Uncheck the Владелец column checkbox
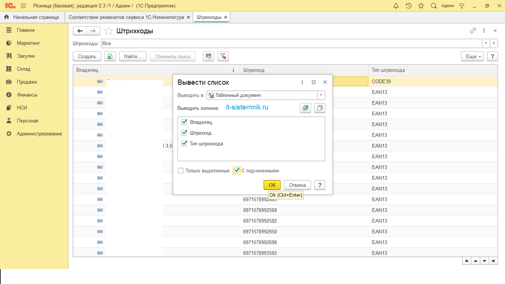This screenshot has height=284, width=505. tap(184, 122)
